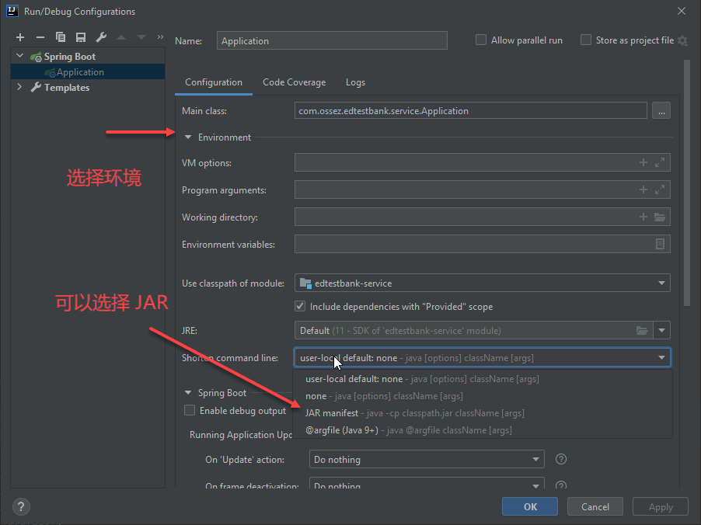Add a new configuration with plus icon

[20, 37]
